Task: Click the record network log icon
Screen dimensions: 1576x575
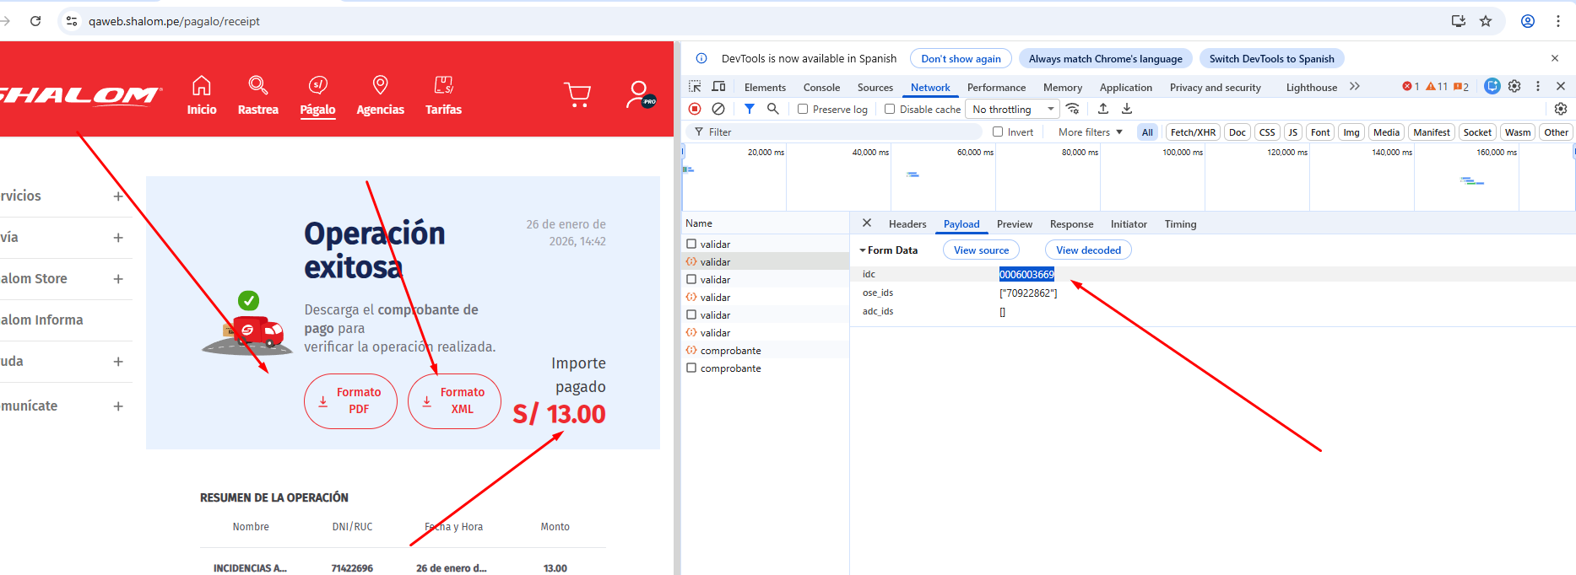Action: (x=695, y=109)
